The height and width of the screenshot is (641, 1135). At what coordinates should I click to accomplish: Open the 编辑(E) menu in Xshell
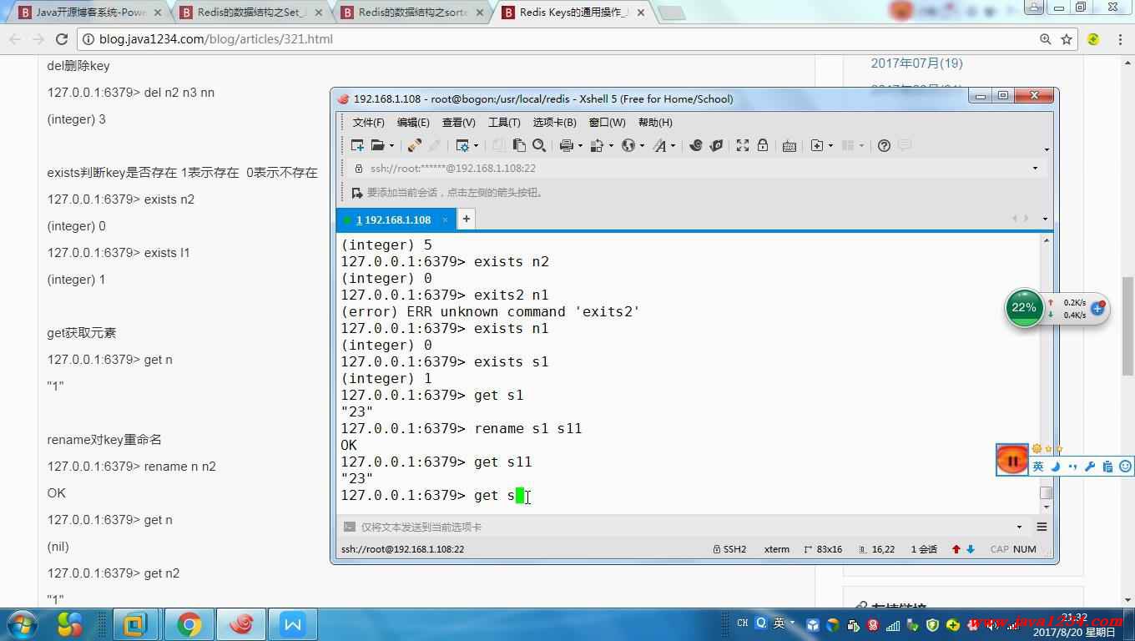(413, 123)
